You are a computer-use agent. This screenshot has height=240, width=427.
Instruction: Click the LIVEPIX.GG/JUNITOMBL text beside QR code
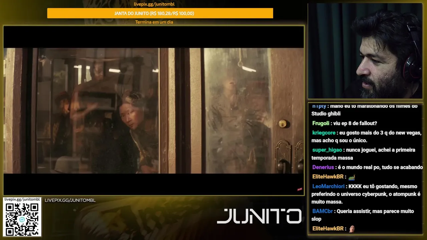pos(70,200)
